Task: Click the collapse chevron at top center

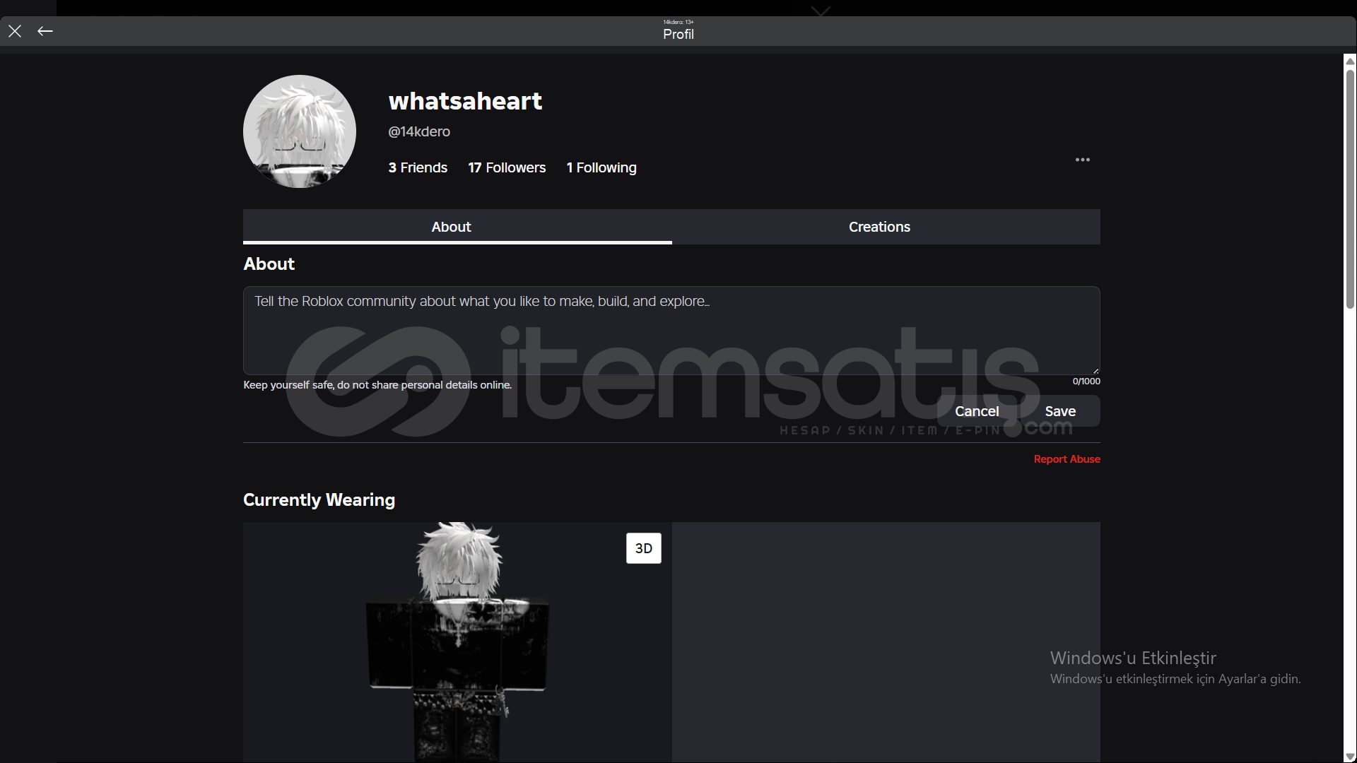Action: point(821,11)
